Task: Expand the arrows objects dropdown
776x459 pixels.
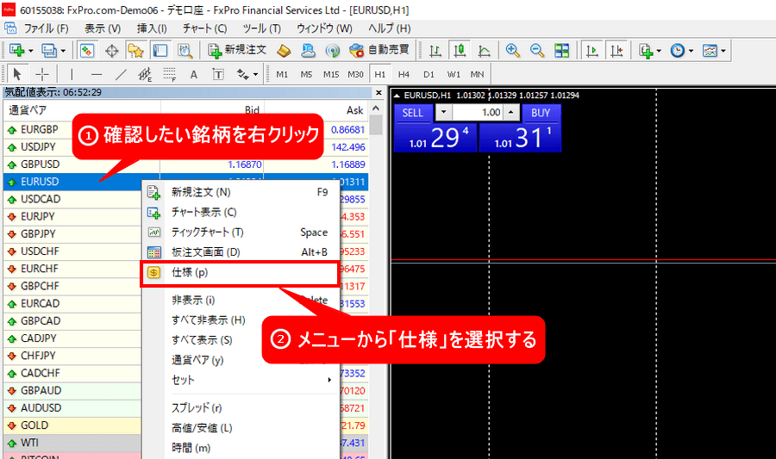Action: [x=255, y=75]
